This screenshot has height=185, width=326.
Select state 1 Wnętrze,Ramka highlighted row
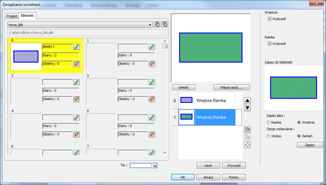[x=207, y=117]
